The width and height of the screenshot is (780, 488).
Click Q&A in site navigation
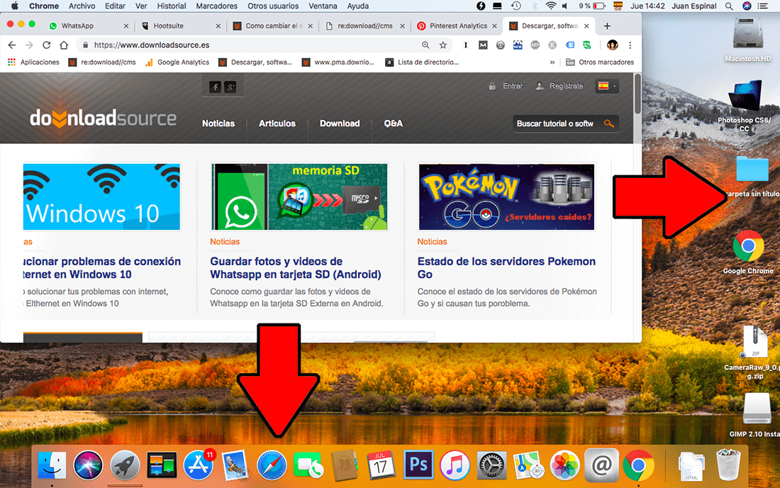pyautogui.click(x=393, y=123)
